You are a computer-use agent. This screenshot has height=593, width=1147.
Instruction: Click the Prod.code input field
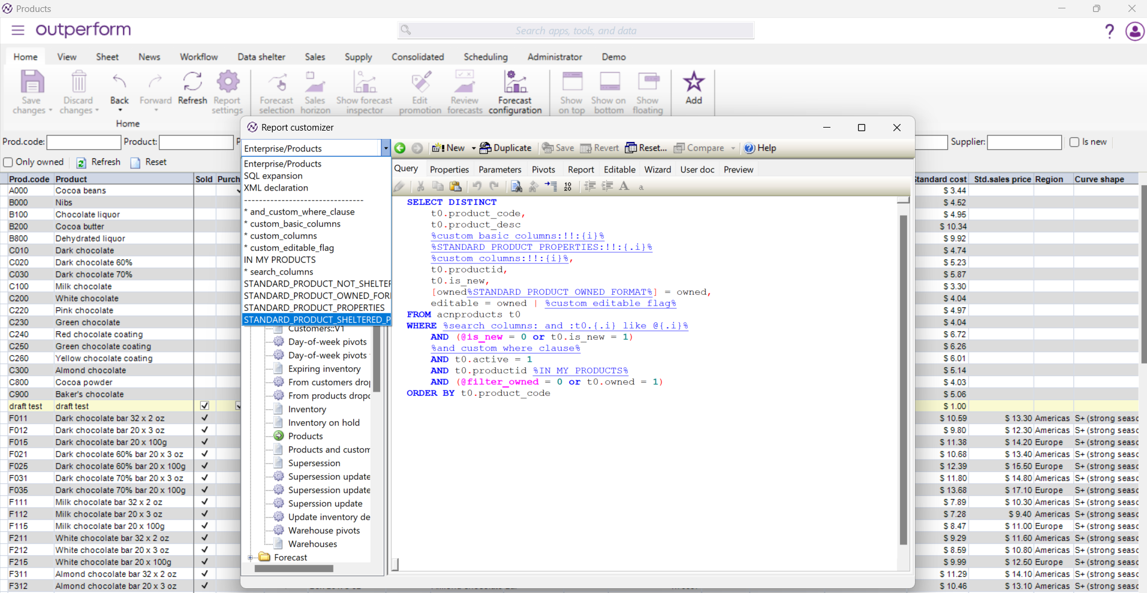click(83, 142)
